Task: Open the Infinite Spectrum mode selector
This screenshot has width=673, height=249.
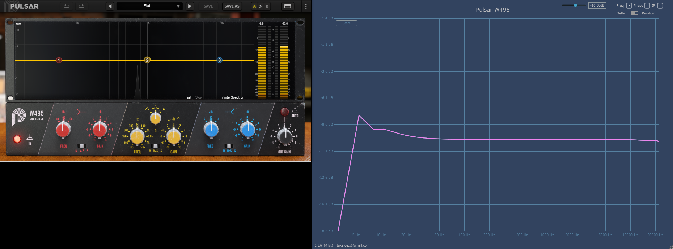Action: 232,97
